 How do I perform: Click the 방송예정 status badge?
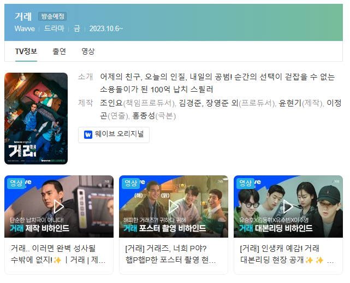[x=52, y=16]
